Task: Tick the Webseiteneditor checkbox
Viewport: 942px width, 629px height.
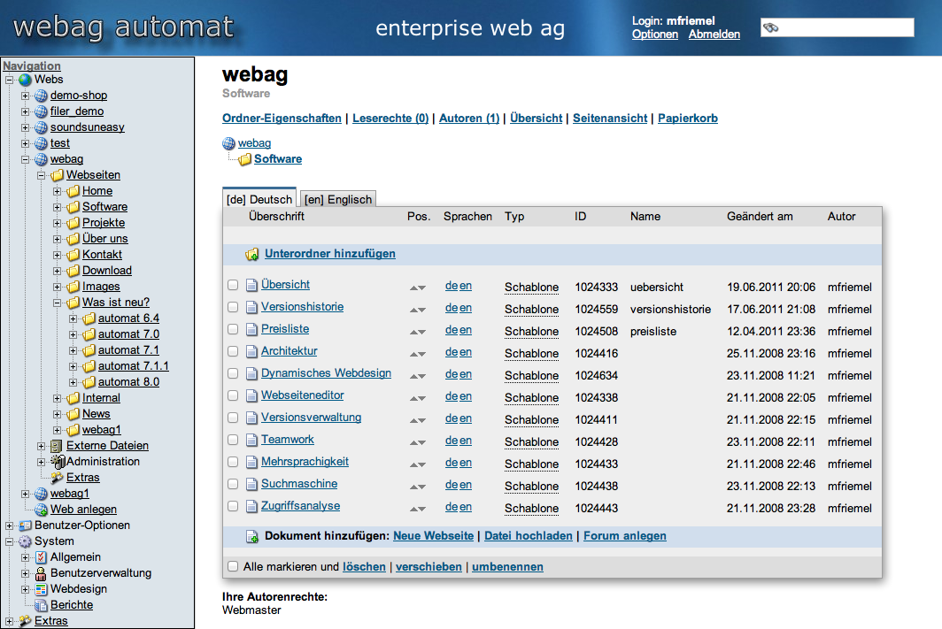Action: [x=233, y=396]
